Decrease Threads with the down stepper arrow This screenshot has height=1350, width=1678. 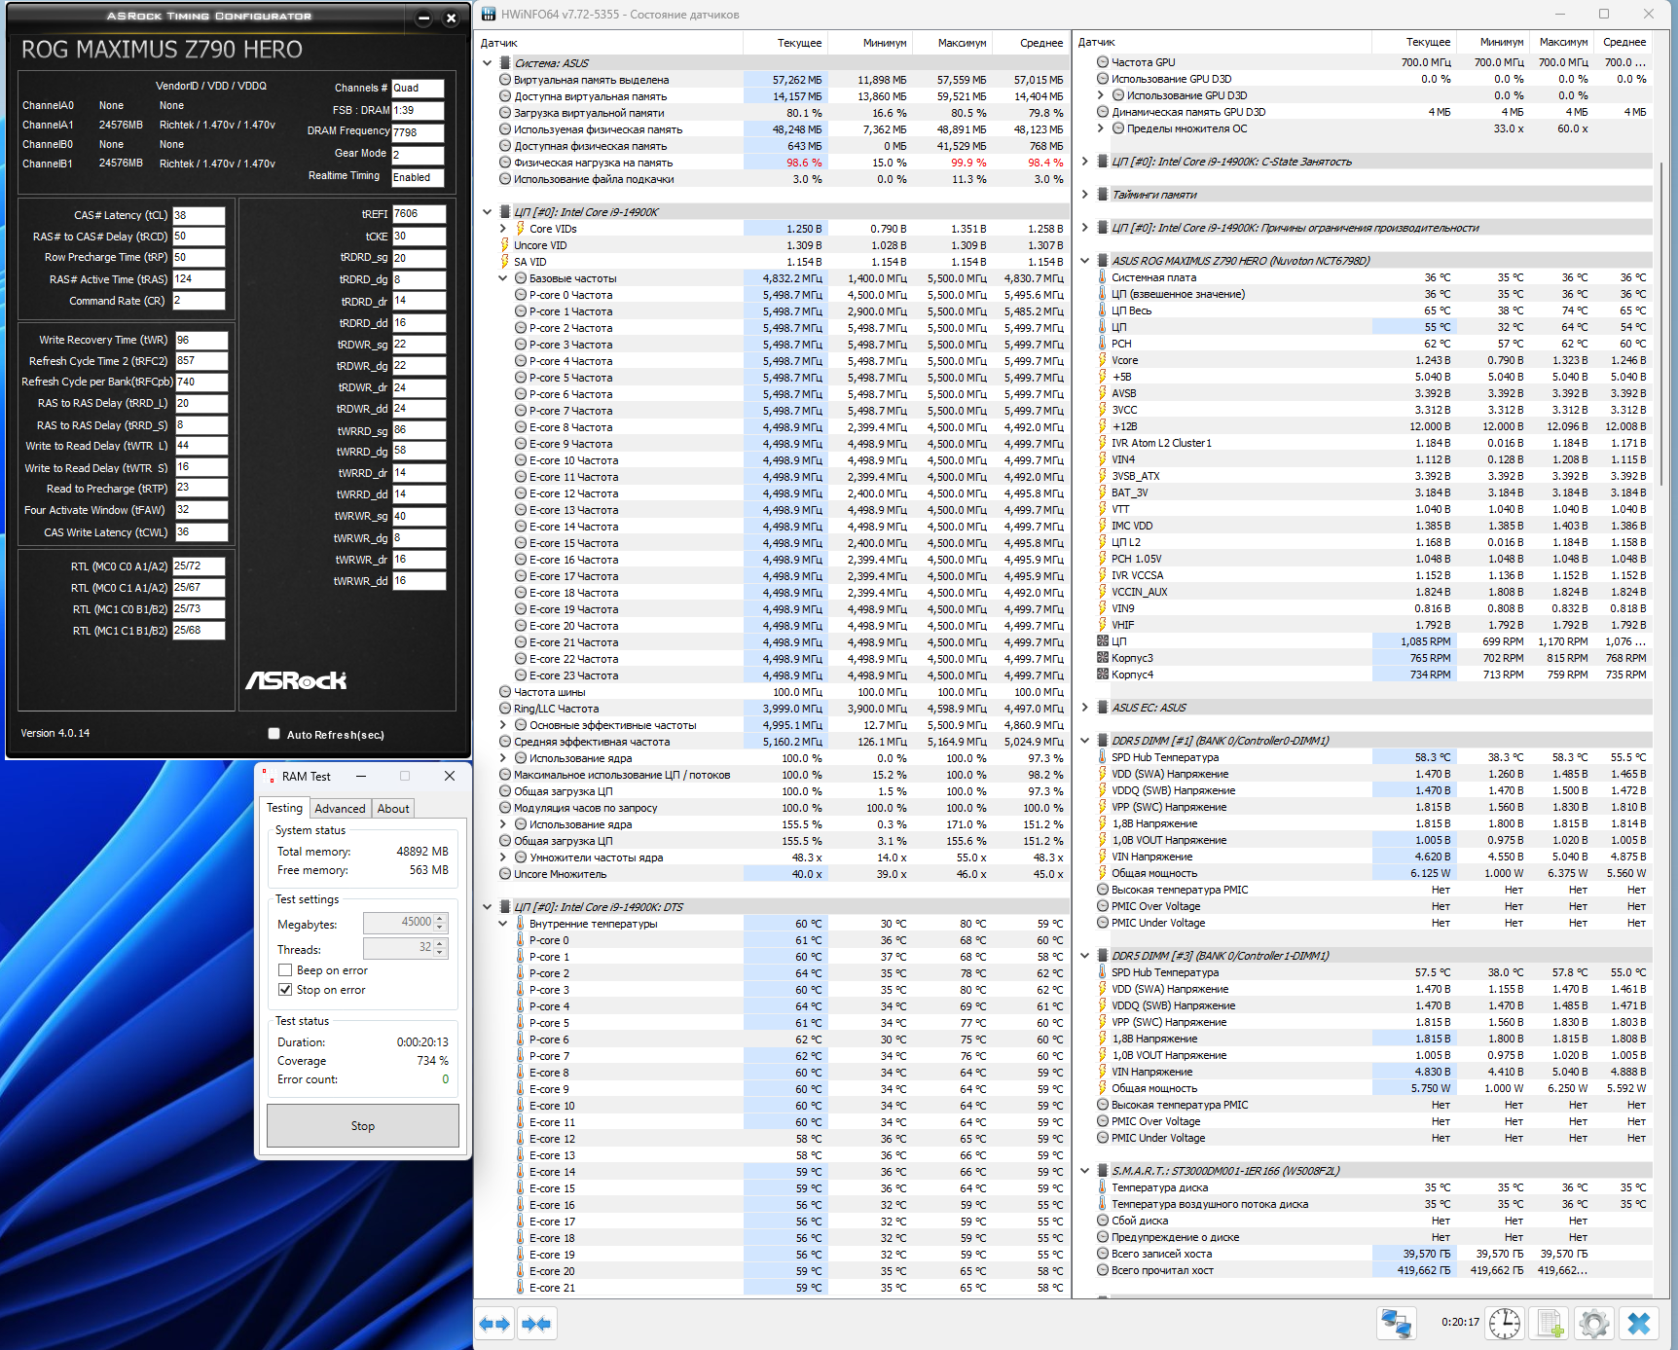[441, 953]
